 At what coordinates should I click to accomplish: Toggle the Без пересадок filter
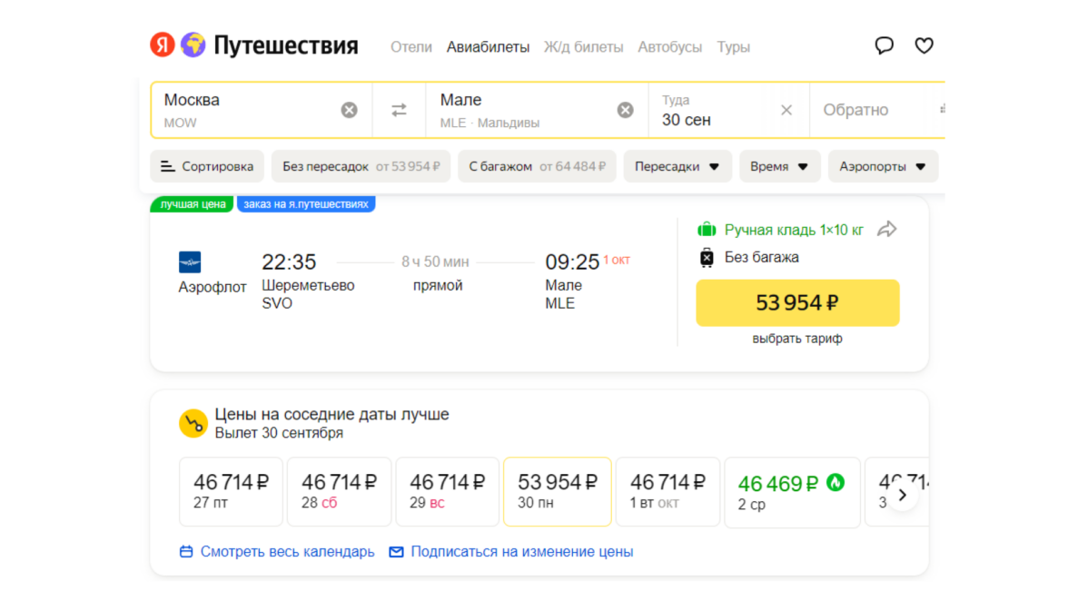[361, 166]
